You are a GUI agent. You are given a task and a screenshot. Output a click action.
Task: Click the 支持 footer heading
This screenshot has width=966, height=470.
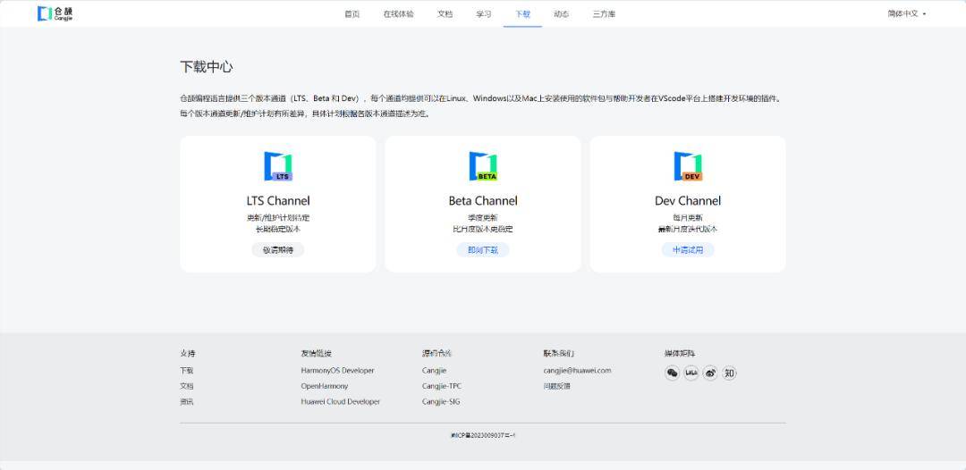click(188, 354)
